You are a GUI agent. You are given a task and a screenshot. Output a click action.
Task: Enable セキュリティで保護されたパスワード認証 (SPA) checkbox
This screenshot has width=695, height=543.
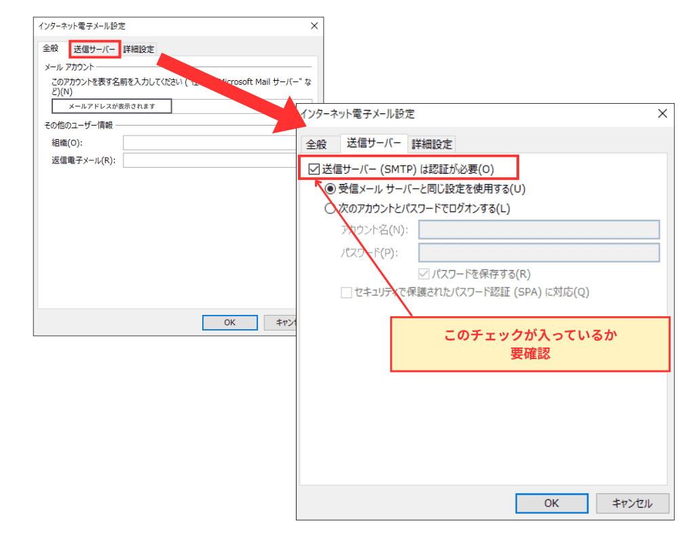[346, 293]
